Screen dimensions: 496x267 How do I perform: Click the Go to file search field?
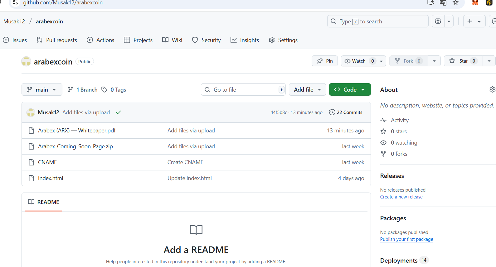(243, 90)
